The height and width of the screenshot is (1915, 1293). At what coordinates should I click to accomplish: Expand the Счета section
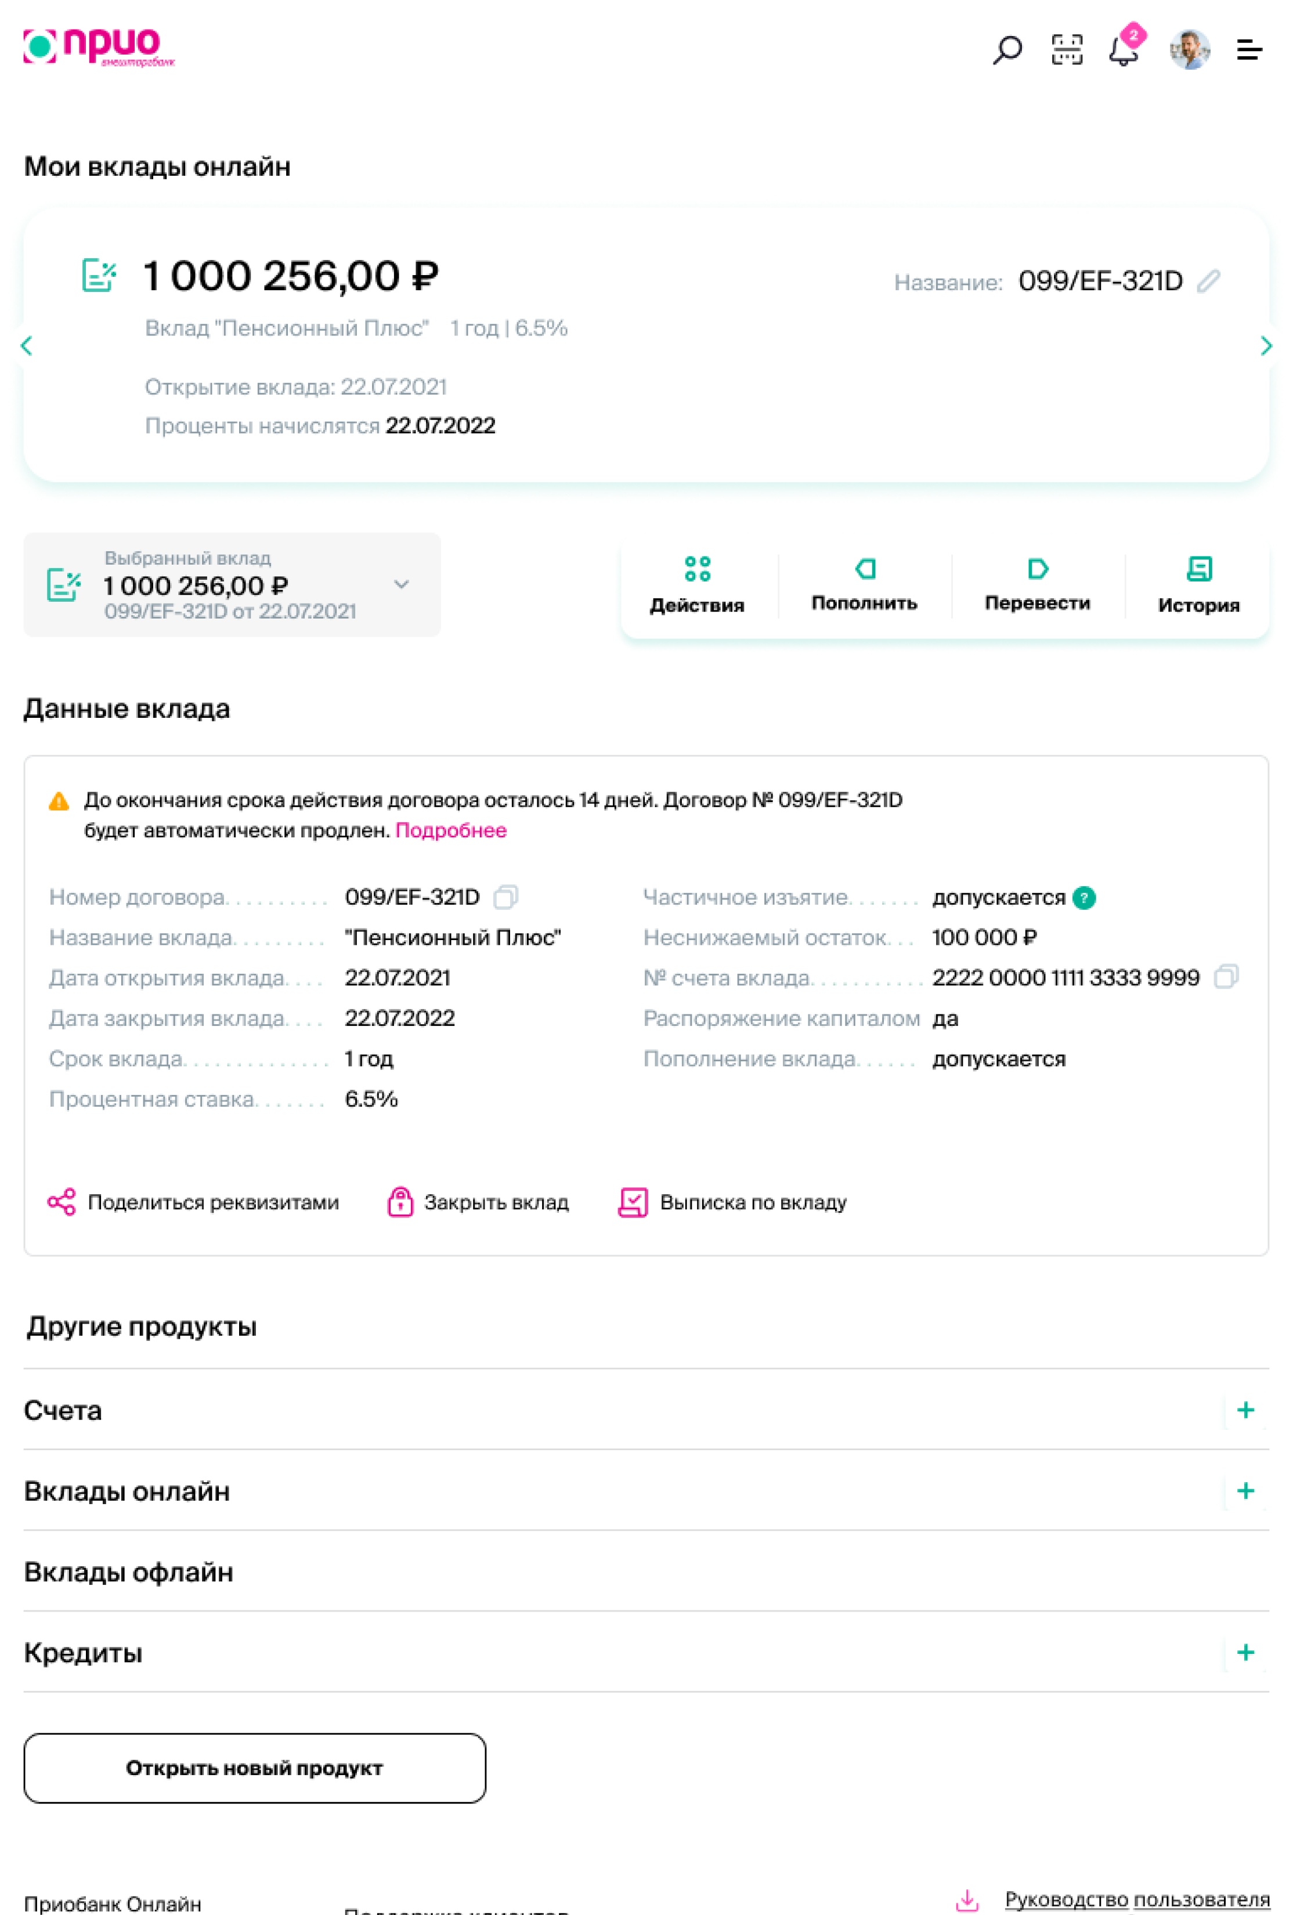pos(1245,1410)
